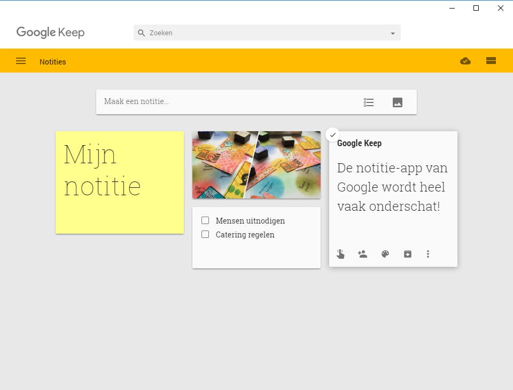The height and width of the screenshot is (390, 513).
Task: Set a reminder on Google Keep note
Action: [340, 254]
